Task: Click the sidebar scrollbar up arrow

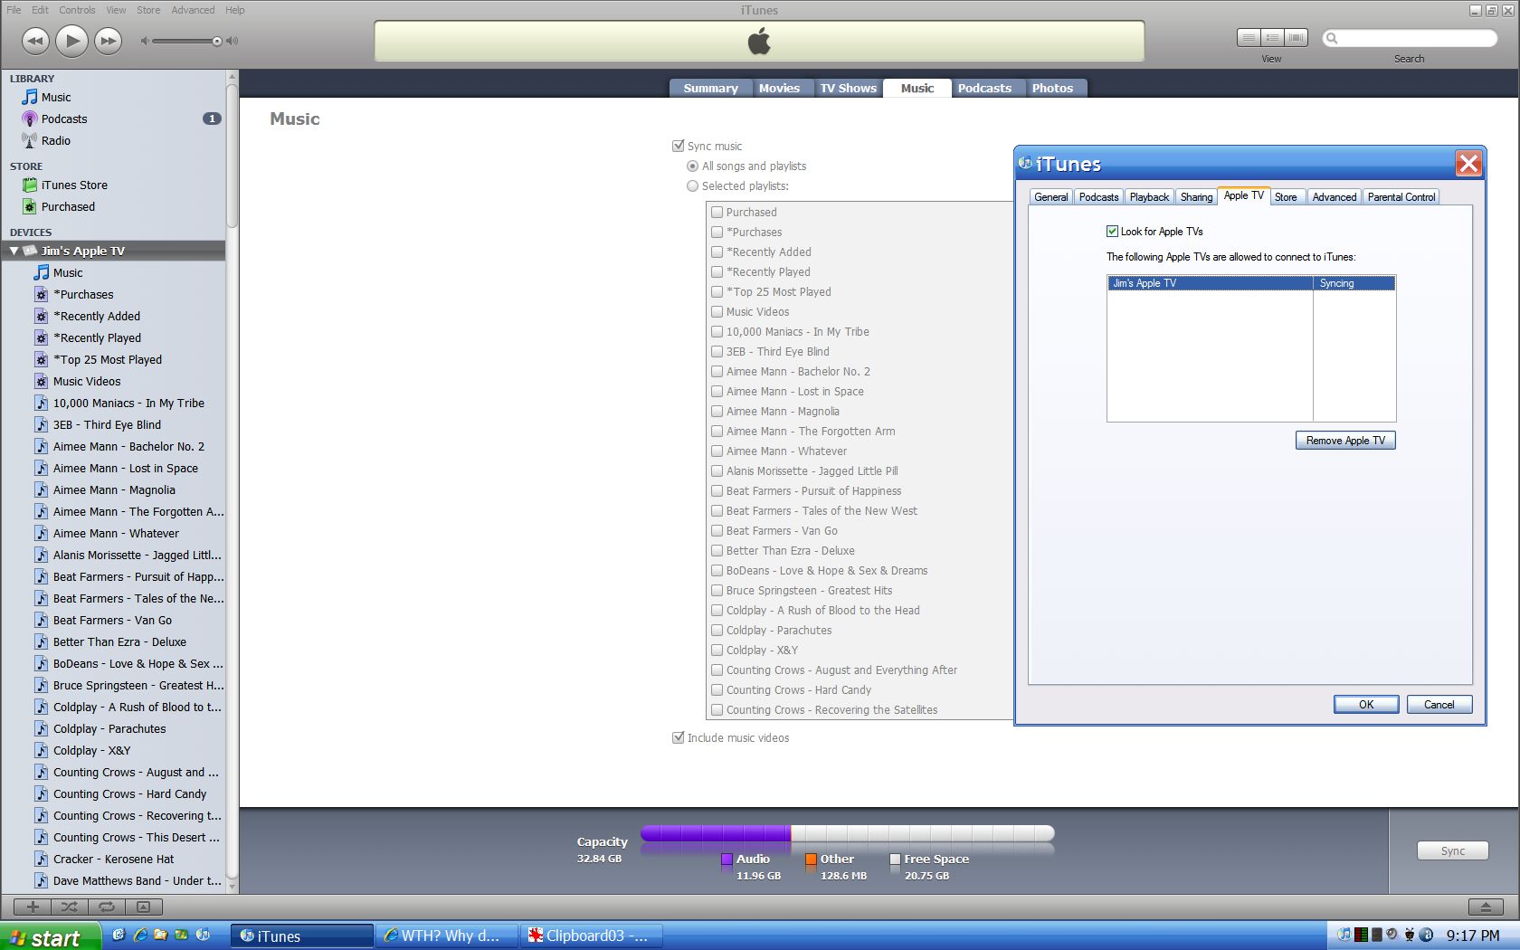Action: click(233, 77)
